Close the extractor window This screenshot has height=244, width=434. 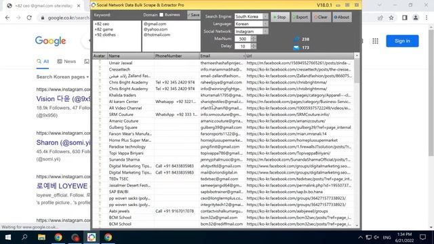tap(357, 5)
